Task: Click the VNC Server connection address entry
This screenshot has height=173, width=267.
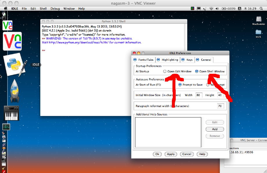Action: click(x=241, y=152)
